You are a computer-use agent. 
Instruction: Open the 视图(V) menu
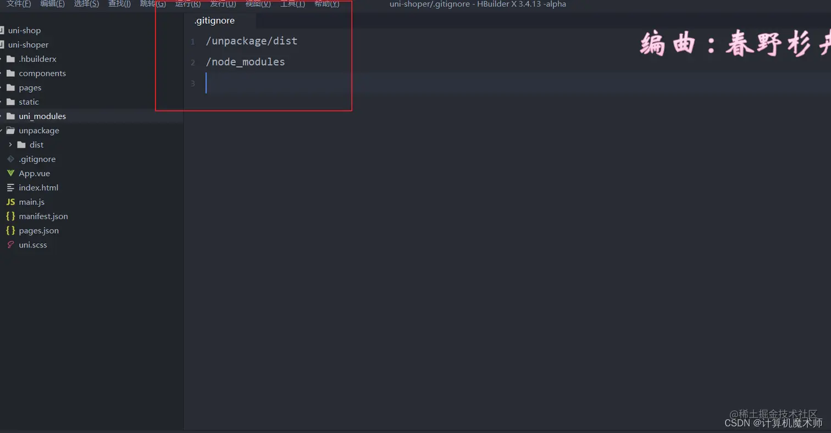point(258,4)
